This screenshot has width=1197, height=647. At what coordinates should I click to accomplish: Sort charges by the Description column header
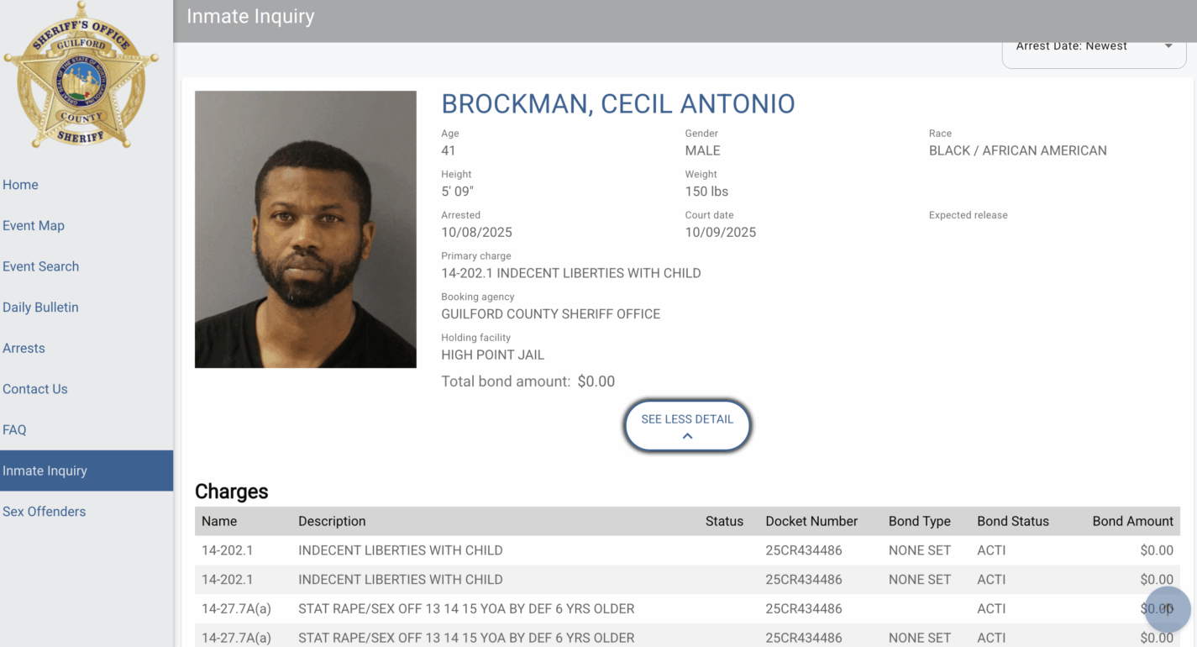tap(332, 521)
